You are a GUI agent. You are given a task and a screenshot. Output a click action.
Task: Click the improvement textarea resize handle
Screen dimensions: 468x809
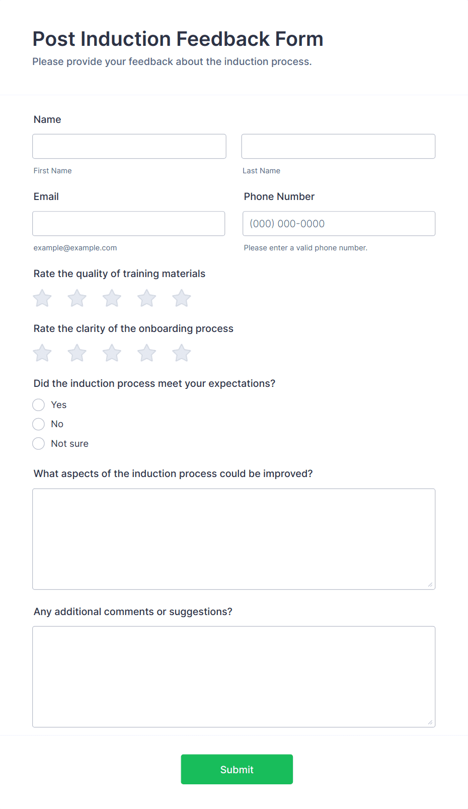point(431,585)
